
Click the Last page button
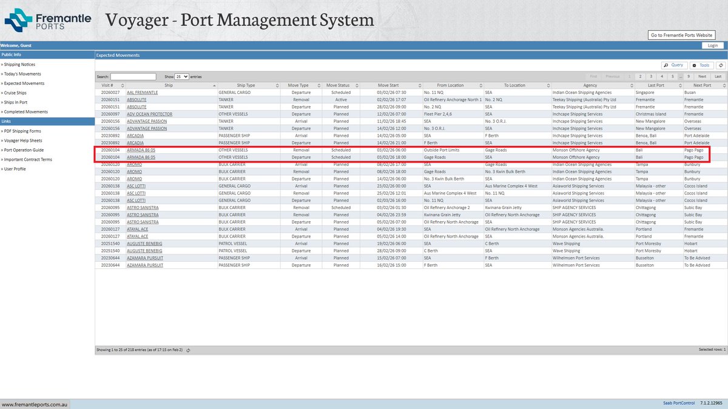click(x=718, y=77)
